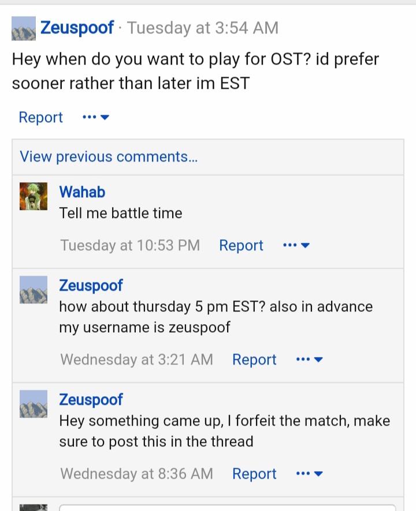416x511 pixels.
Task: Report Wahab's 'Tell me battle time' comment
Action: (241, 245)
